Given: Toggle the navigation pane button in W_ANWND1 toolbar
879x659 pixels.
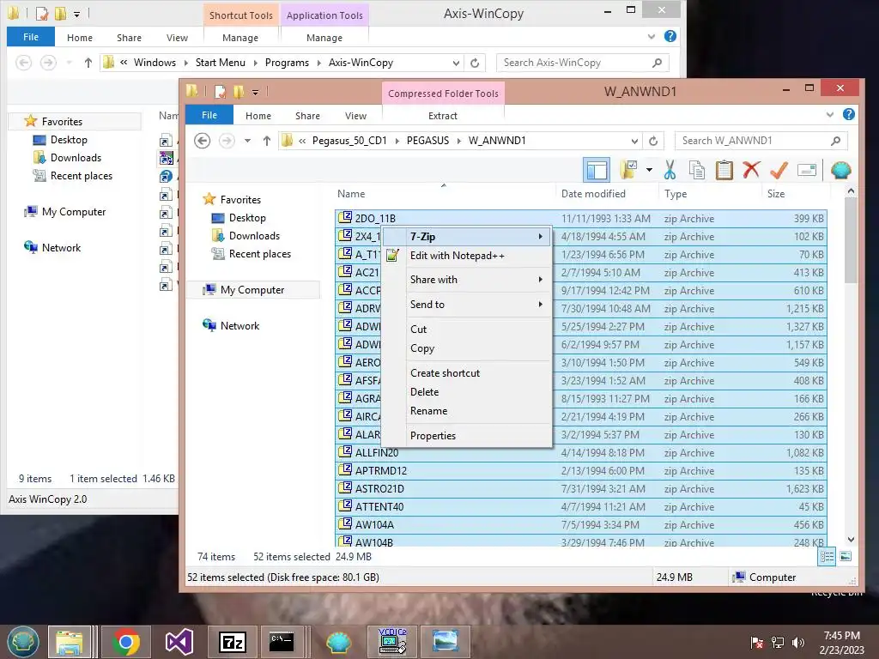Looking at the screenshot, I should (x=597, y=170).
